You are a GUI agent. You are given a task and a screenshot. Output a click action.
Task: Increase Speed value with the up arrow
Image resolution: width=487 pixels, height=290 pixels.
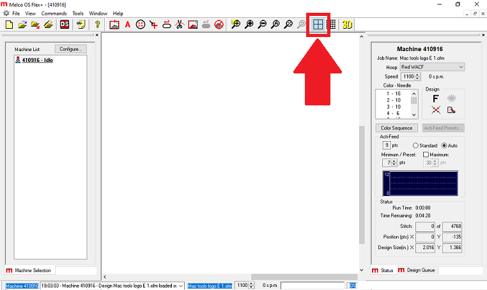(x=417, y=75)
